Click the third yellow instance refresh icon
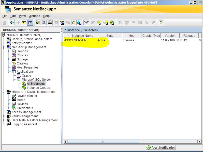This screenshot has height=152, width=203. coord(112,23)
